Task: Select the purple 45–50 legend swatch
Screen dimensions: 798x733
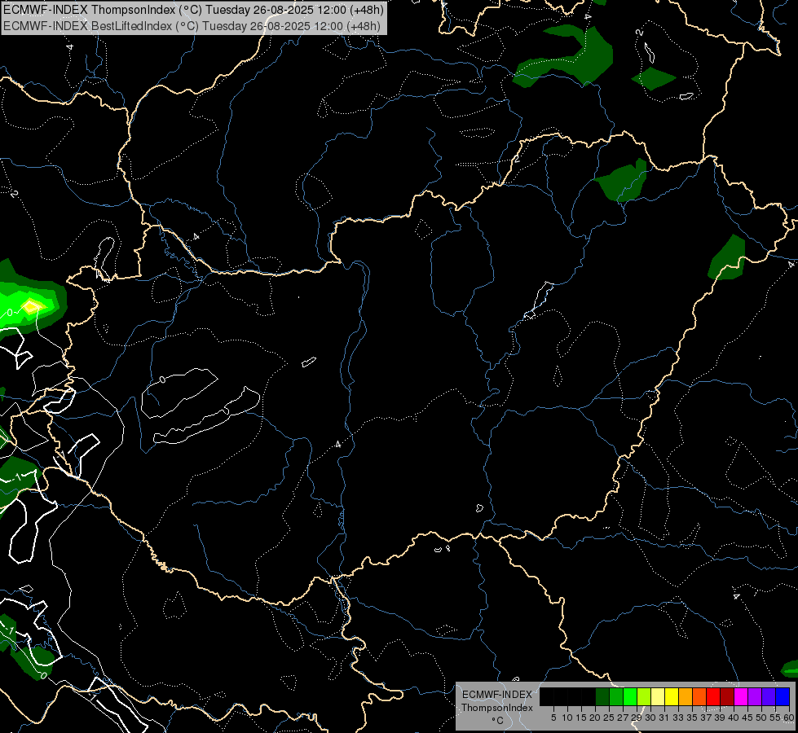Action: pyautogui.click(x=755, y=697)
